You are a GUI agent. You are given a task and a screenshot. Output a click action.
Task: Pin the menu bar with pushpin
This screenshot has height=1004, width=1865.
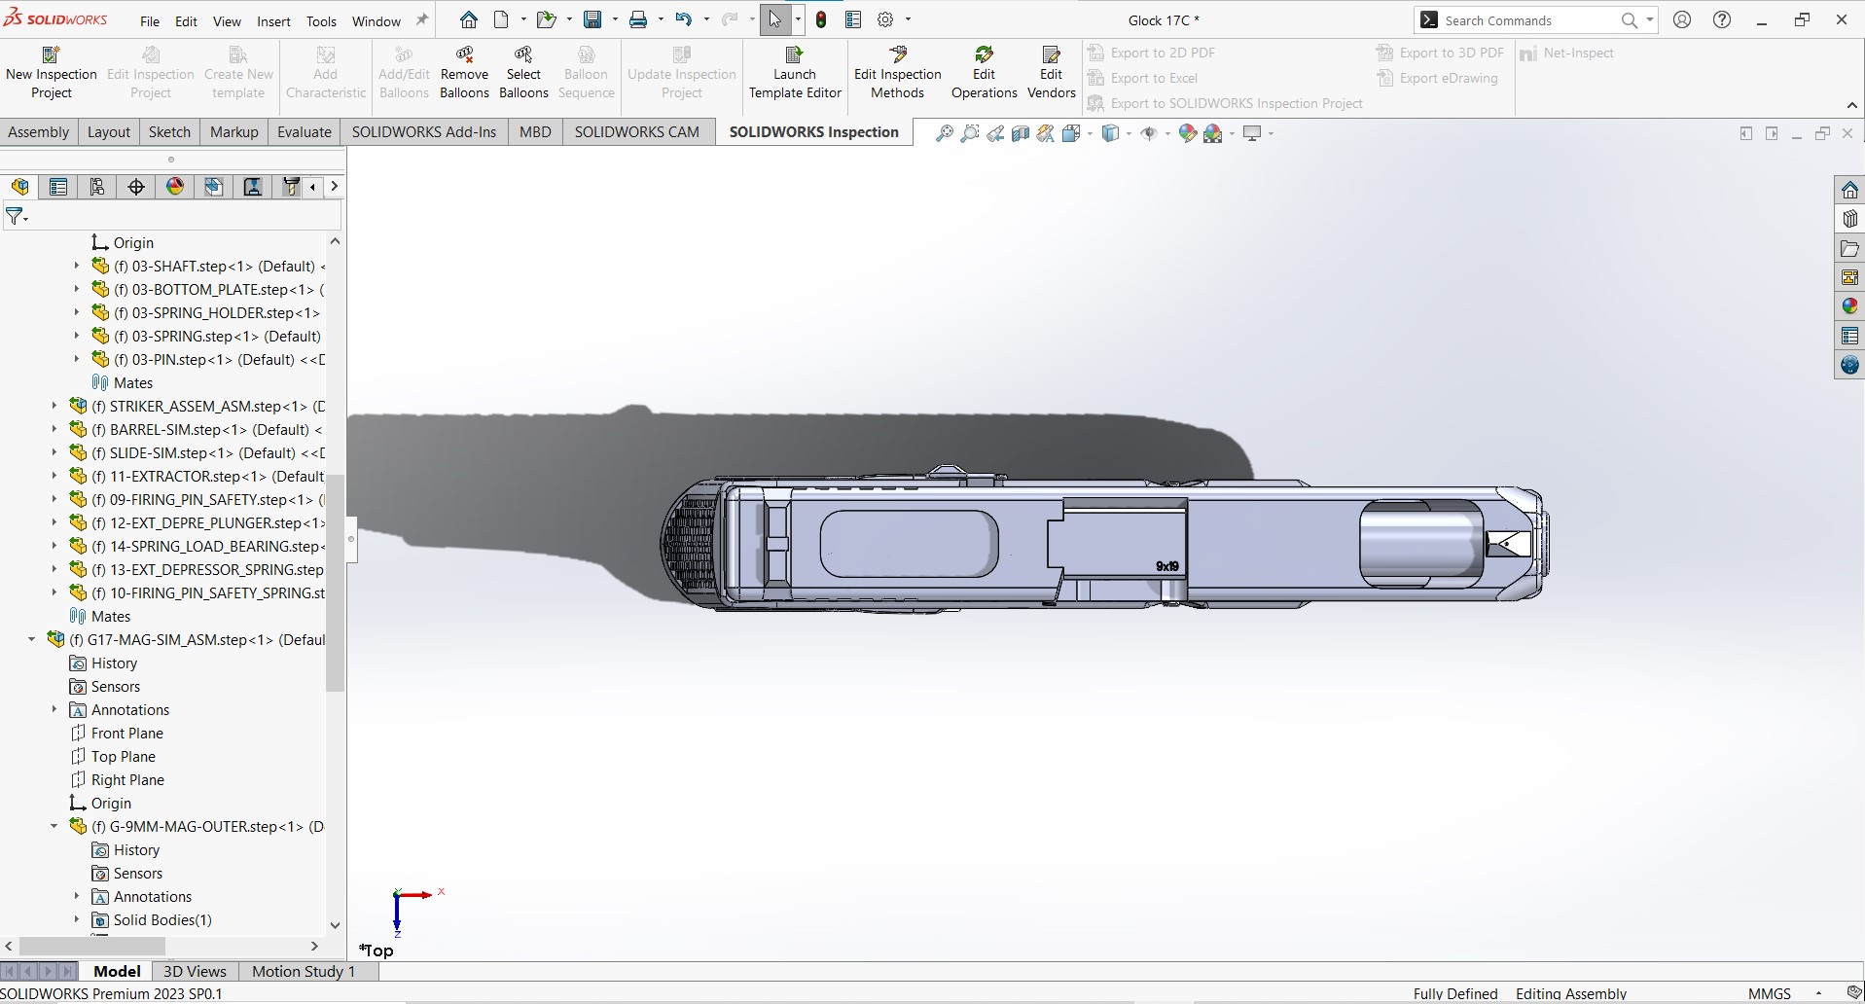click(421, 19)
